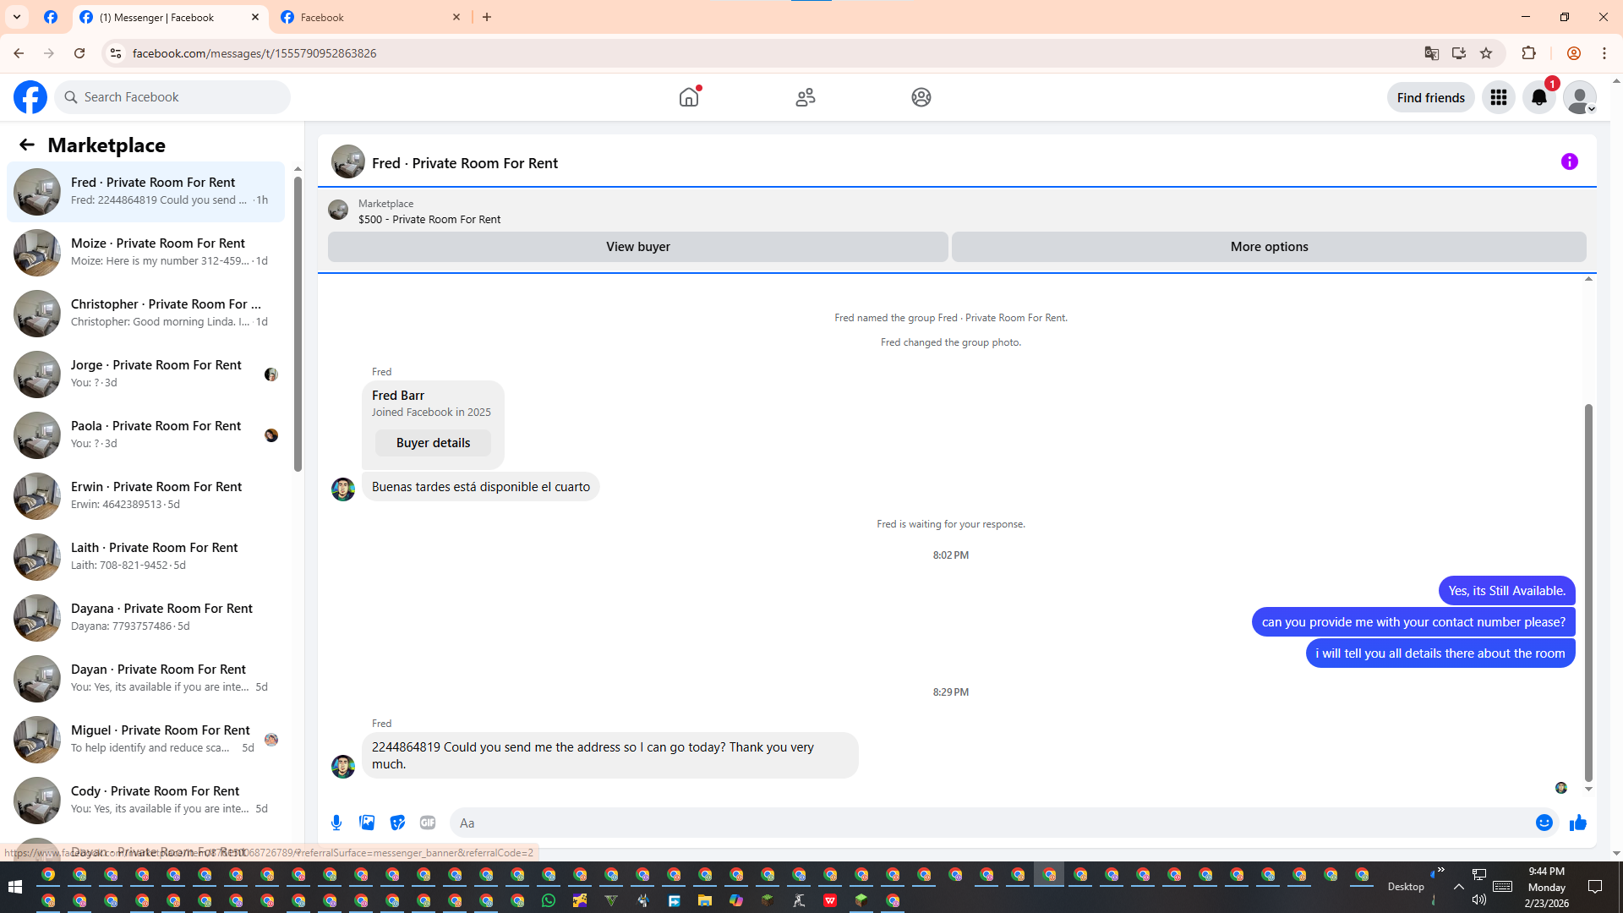This screenshot has width=1623, height=913.
Task: Click the voice clip microphone icon
Action: [x=336, y=823]
